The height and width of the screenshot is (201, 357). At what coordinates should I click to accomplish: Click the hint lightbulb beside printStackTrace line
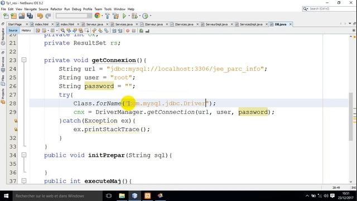tap(16, 130)
